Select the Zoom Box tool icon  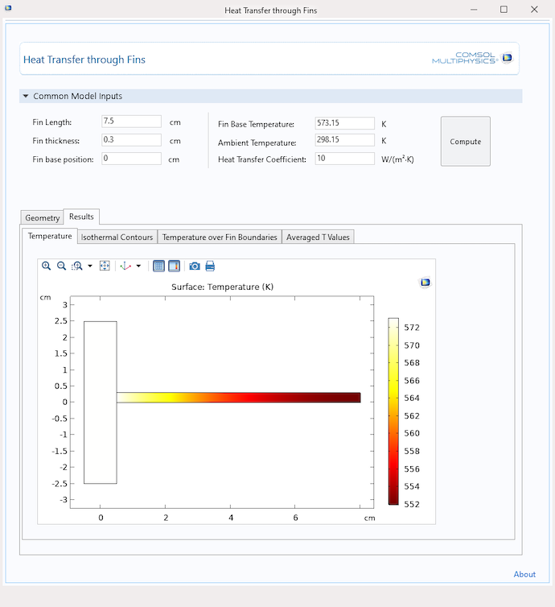(77, 266)
